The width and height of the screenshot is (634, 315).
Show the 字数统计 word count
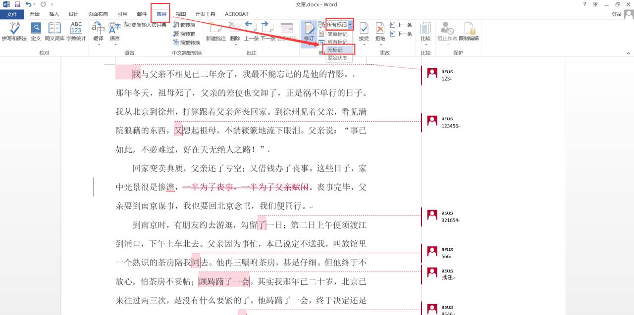point(76,32)
